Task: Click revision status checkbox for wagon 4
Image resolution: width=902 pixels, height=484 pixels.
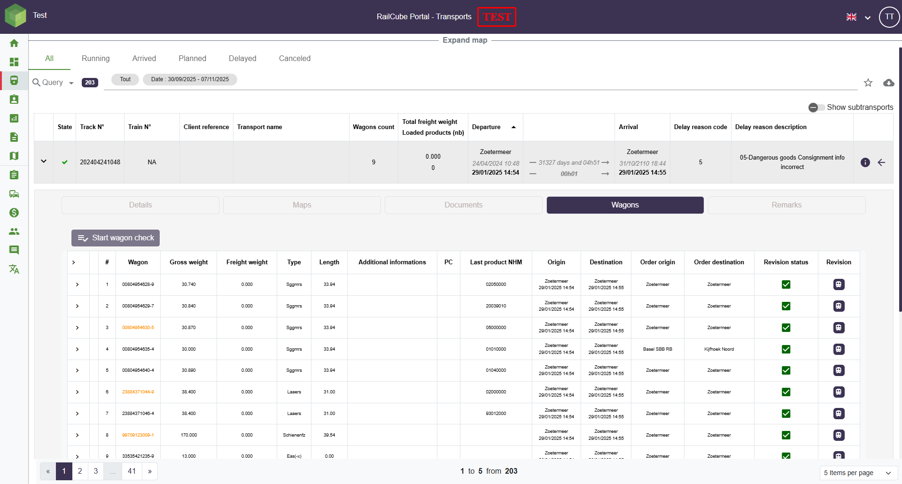Action: tap(785, 349)
